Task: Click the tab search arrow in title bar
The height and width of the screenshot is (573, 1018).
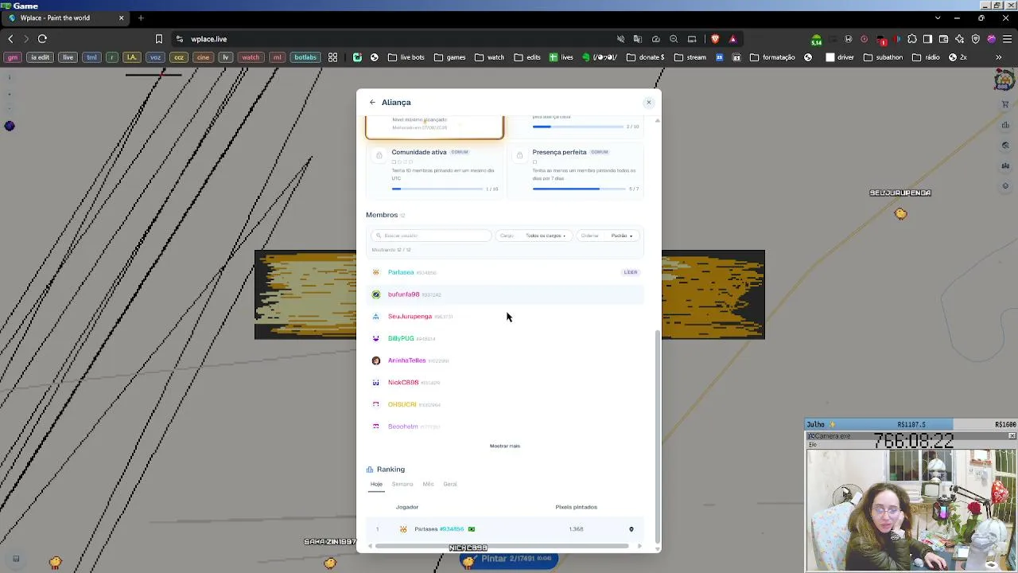Action: 938,18
